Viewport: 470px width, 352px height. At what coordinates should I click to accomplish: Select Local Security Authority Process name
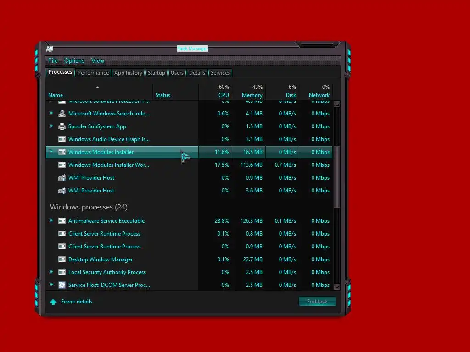(x=107, y=272)
